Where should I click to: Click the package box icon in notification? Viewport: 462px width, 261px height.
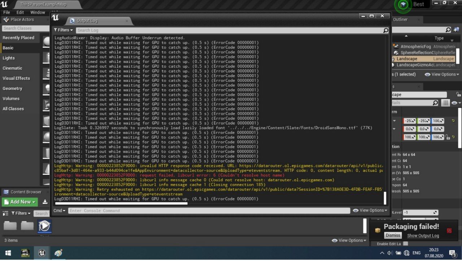tap(378, 230)
